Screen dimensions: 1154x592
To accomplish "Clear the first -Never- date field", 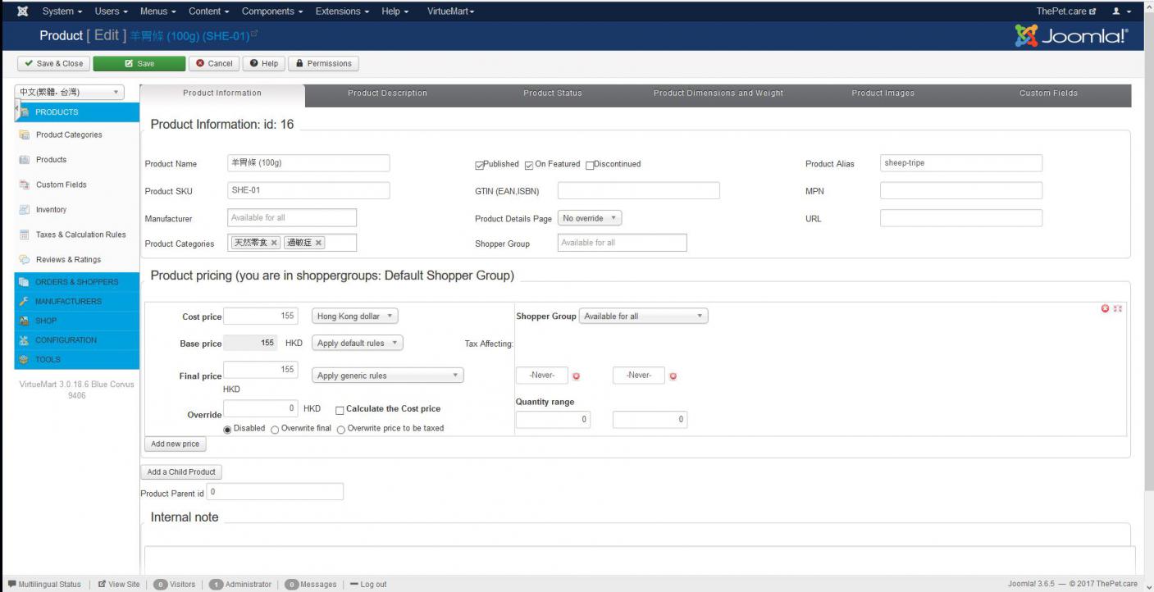I will click(x=576, y=376).
